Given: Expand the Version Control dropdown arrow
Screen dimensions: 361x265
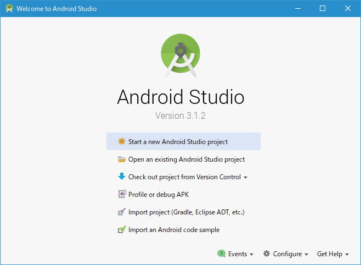Looking at the screenshot, I should point(245,178).
